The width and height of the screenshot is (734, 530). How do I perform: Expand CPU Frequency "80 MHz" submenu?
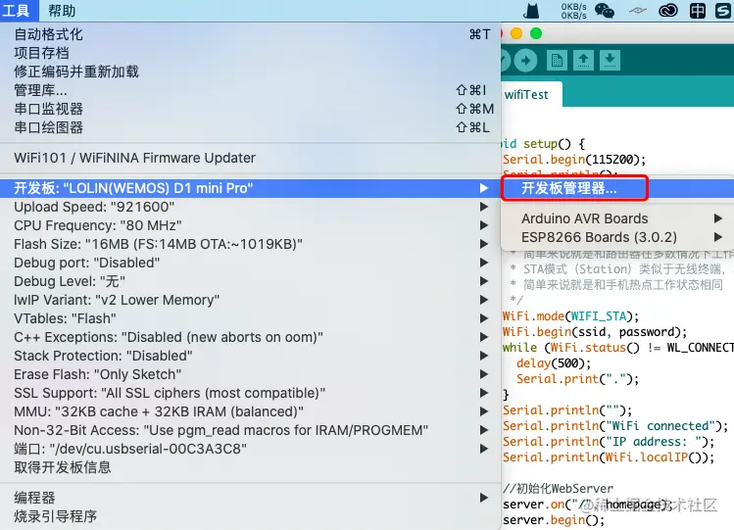click(x=251, y=225)
